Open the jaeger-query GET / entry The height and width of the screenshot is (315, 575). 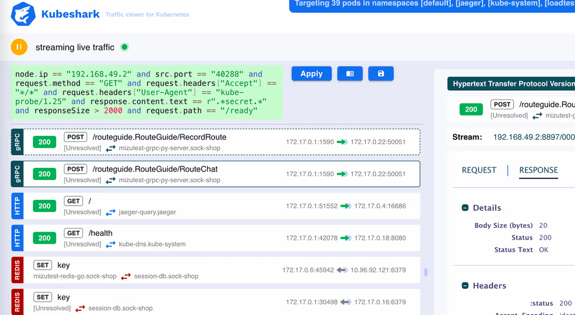click(x=216, y=206)
